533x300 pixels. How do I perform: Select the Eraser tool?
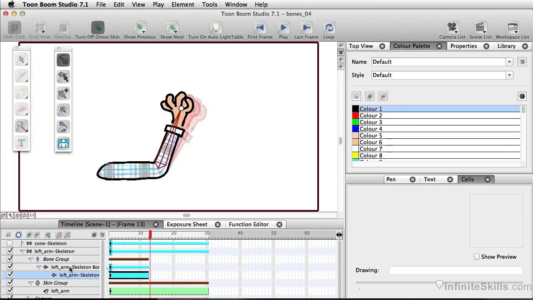point(22,110)
